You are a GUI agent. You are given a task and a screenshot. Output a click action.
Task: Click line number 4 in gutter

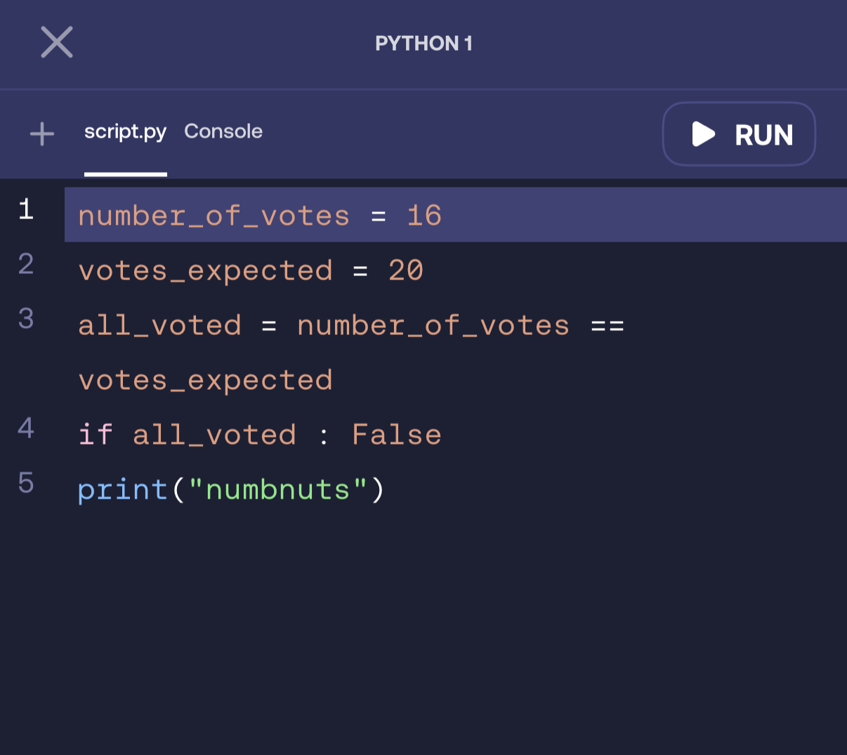pyautogui.click(x=26, y=428)
